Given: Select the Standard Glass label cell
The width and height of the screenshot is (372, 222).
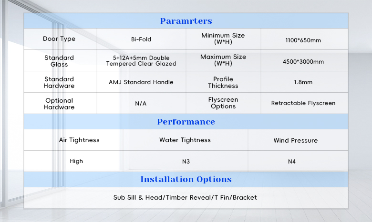Looking at the screenshot, I should click(x=59, y=61).
